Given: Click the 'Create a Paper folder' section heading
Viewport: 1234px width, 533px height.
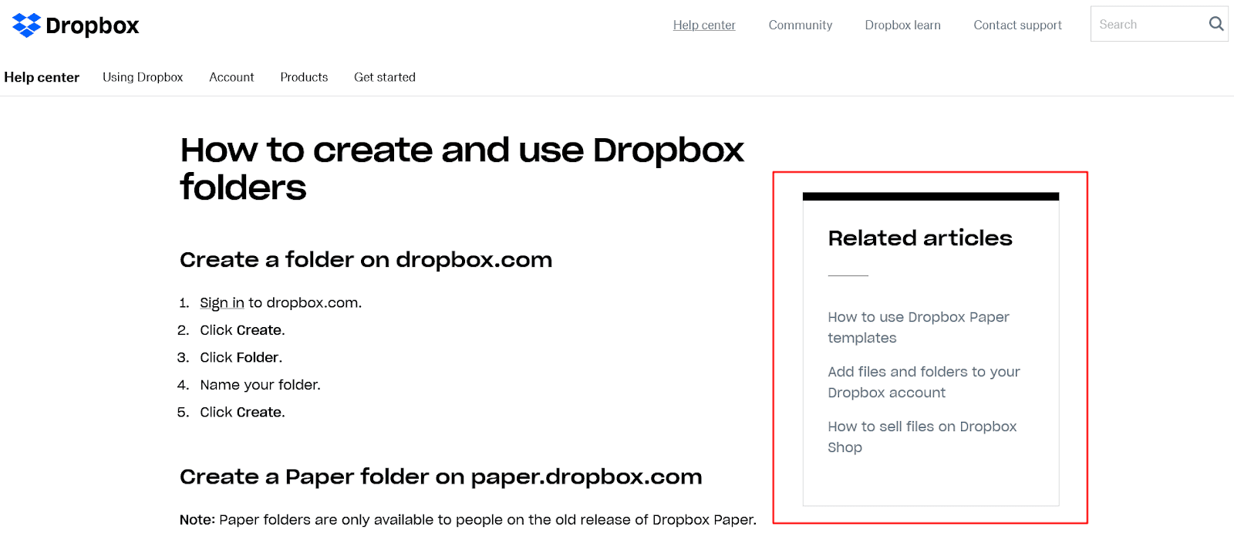Looking at the screenshot, I should 440,477.
